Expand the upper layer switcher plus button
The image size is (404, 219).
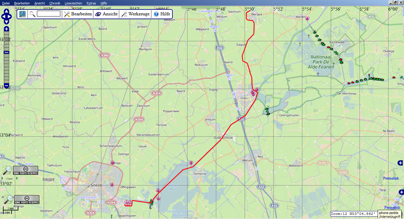click(400, 163)
